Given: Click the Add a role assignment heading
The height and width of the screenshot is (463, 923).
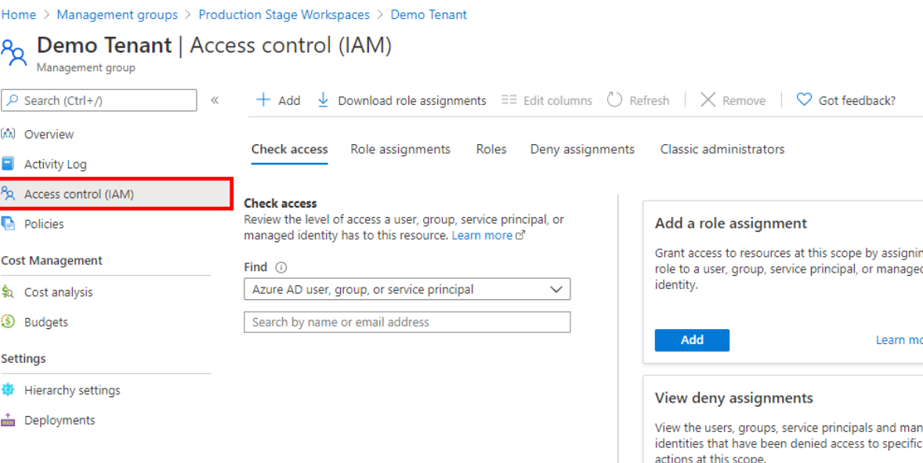Looking at the screenshot, I should [x=730, y=223].
